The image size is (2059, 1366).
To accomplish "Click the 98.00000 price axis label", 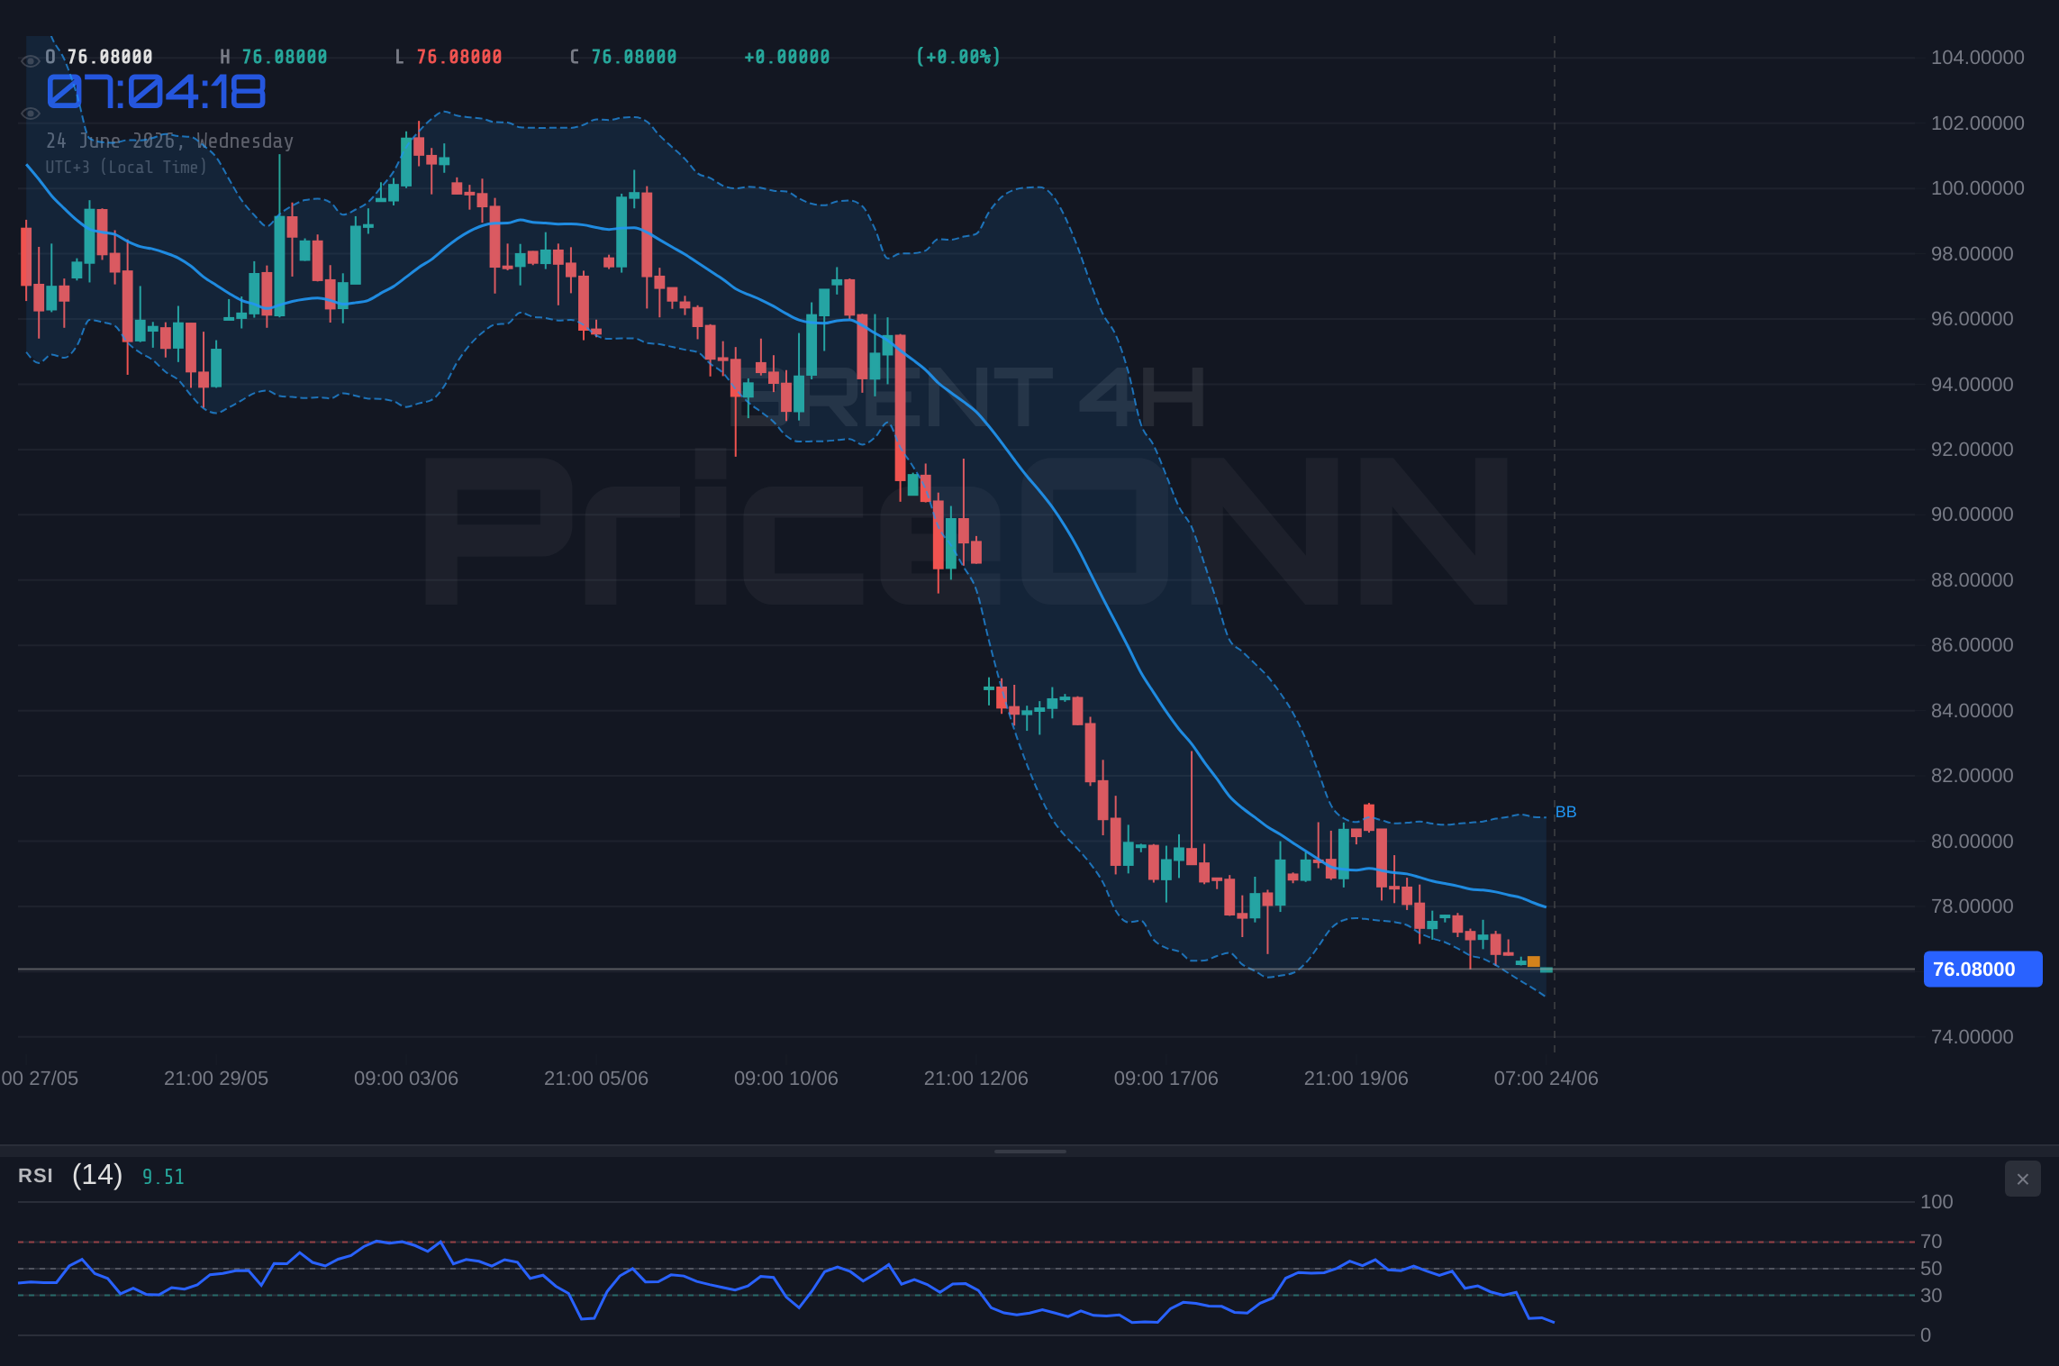I will (1972, 254).
